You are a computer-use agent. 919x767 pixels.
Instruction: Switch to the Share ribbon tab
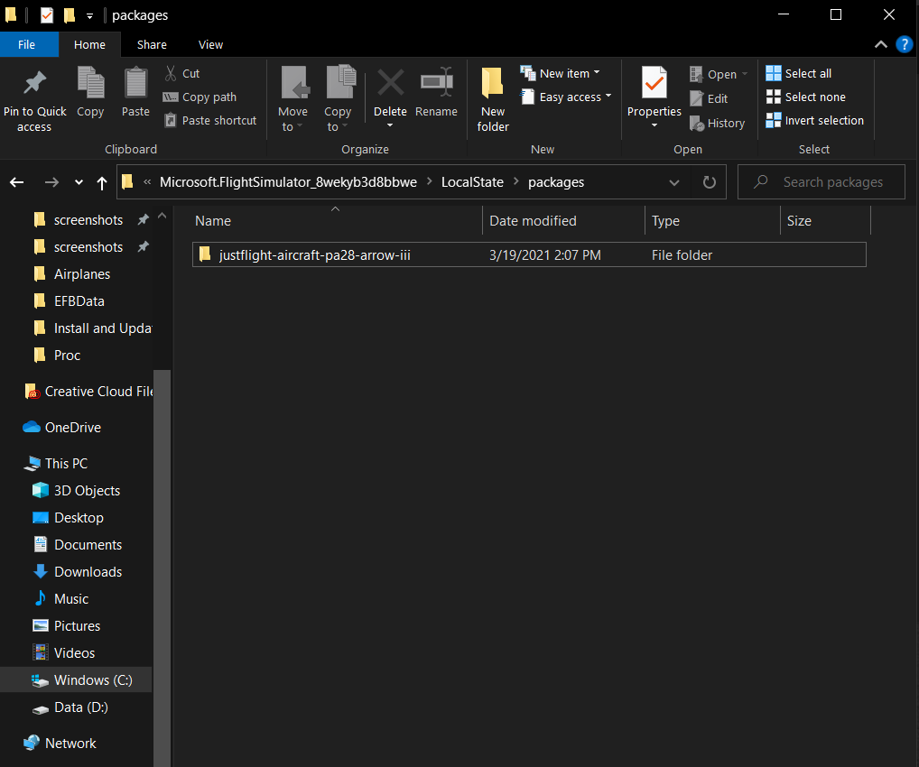152,44
